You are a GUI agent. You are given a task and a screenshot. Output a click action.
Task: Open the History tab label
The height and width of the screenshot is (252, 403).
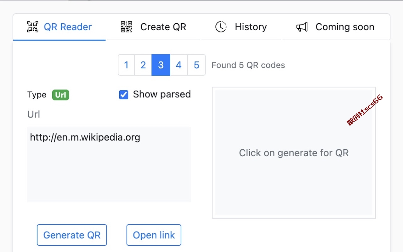[x=251, y=27]
